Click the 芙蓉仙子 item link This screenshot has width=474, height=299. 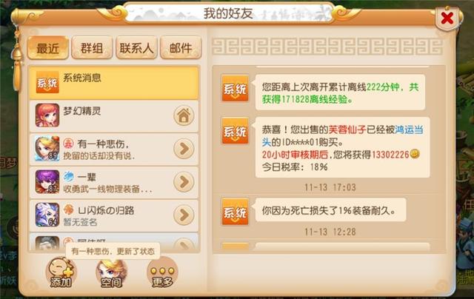tap(347, 130)
